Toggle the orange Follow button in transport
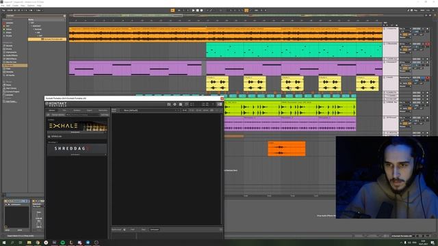 172,10
